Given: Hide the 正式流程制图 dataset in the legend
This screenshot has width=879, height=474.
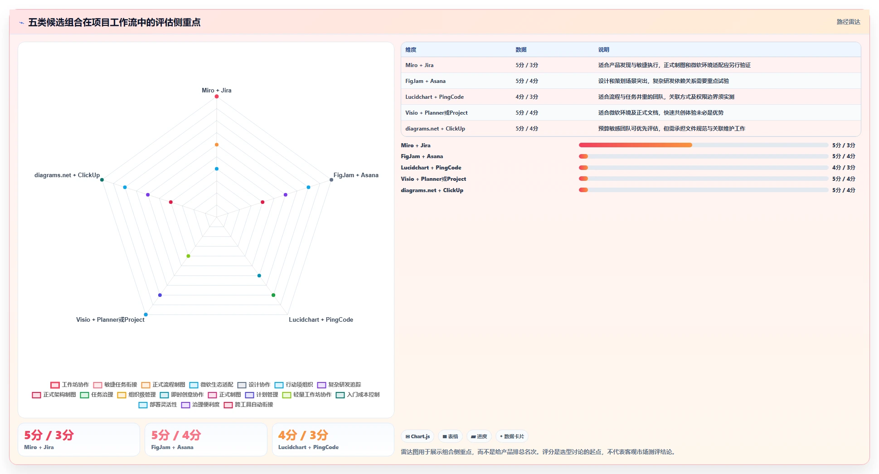Looking at the screenshot, I should click(163, 385).
